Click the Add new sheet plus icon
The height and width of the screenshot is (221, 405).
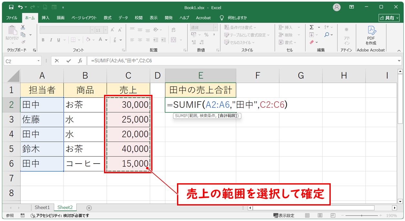[x=89, y=208]
